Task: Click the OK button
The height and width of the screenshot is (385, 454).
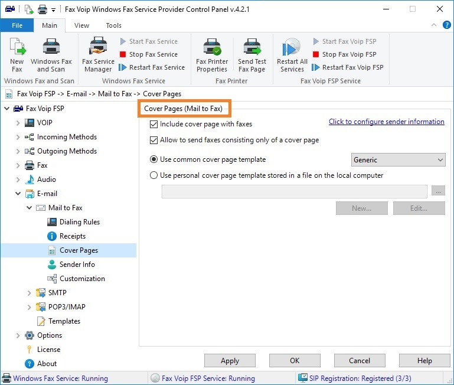Action: click(x=295, y=361)
